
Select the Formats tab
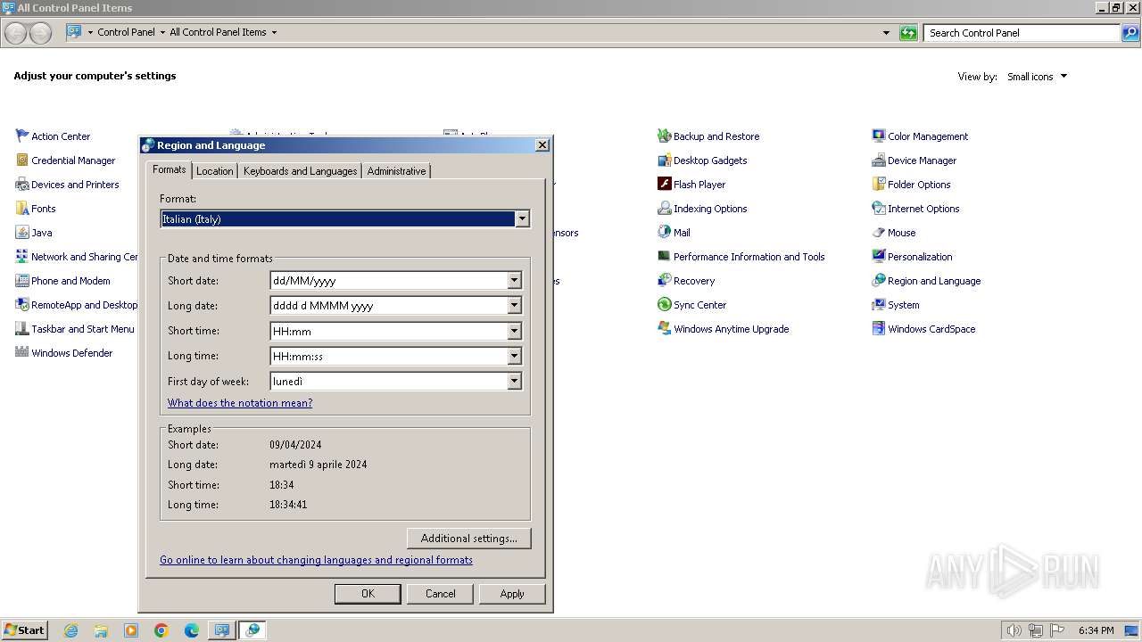[169, 169]
